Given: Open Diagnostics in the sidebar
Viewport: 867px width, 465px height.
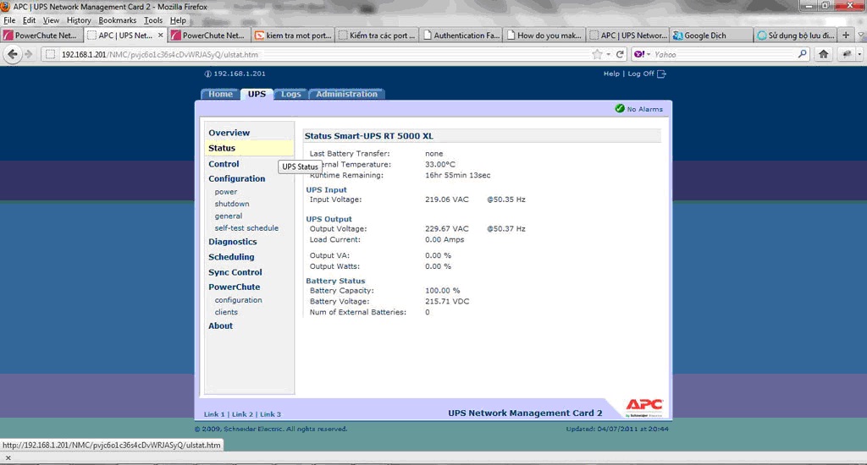Looking at the screenshot, I should [232, 241].
